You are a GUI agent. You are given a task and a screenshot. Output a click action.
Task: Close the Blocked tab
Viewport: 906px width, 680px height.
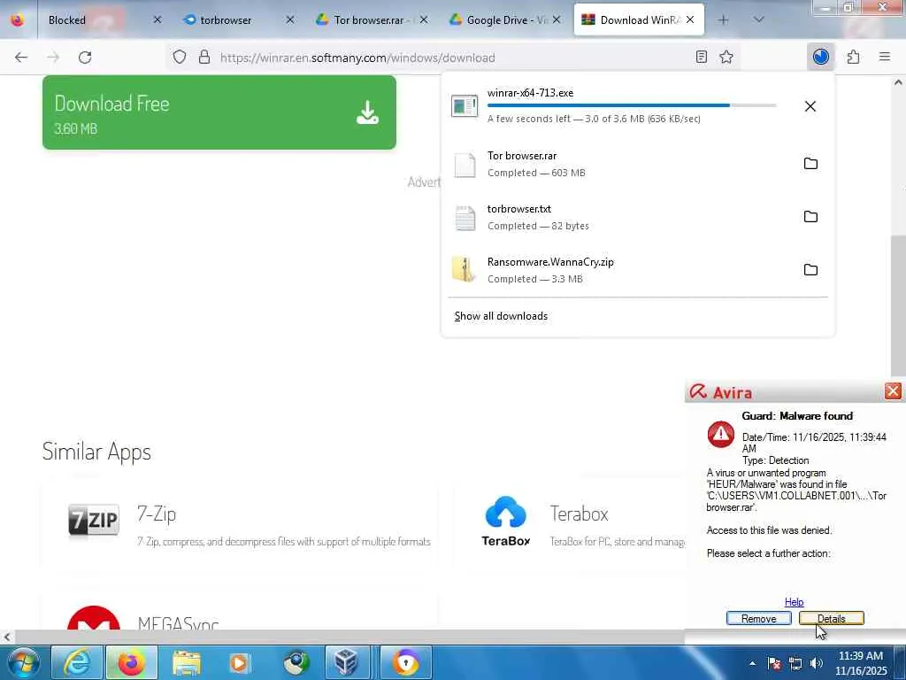pos(157,19)
